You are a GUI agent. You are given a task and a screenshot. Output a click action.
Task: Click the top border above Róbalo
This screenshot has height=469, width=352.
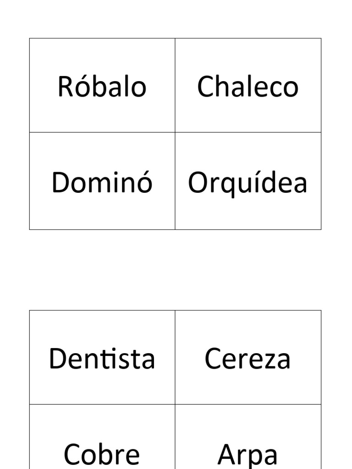[102, 38]
